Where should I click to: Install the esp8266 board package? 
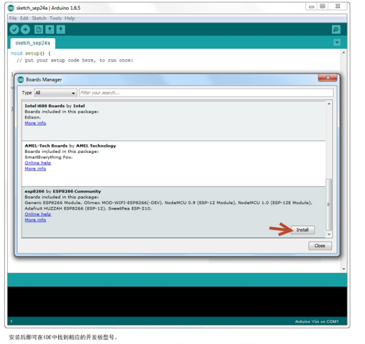pyautogui.click(x=303, y=230)
